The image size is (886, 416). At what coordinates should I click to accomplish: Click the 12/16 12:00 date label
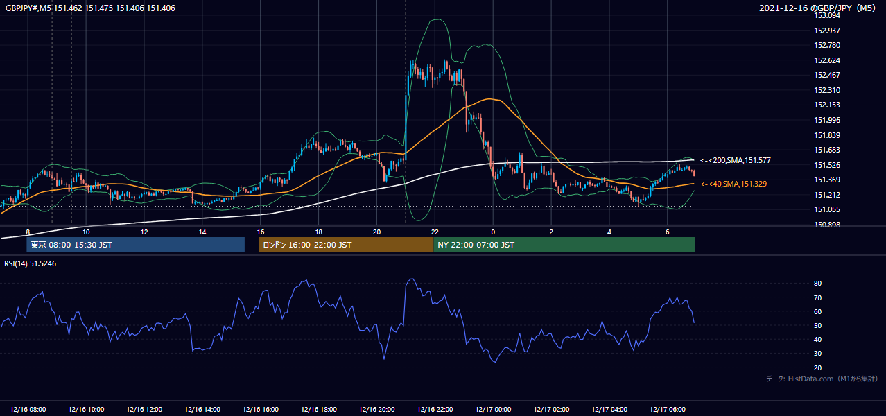tap(144, 409)
